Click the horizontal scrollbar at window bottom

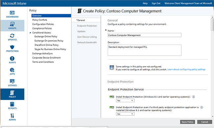point(55,127)
